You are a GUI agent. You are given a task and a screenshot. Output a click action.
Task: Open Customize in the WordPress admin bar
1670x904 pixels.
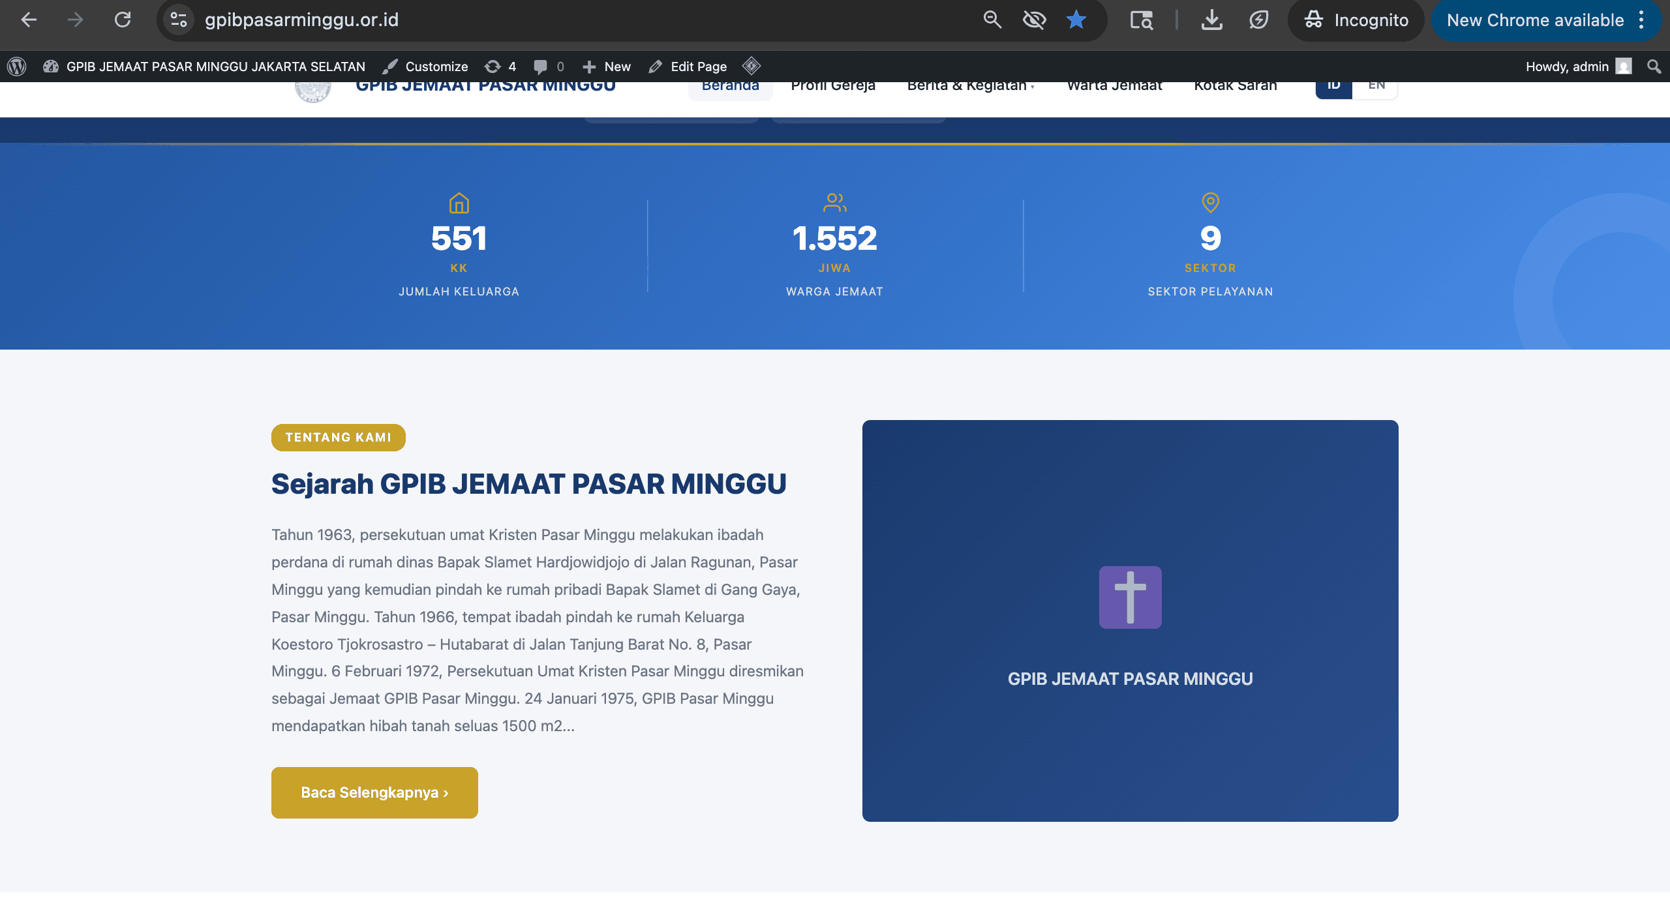425,67
